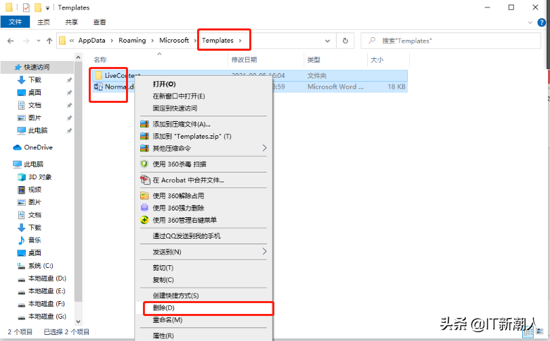Viewport: 550px width, 341px height.
Task: Refresh the current folder
Action: click(345, 41)
